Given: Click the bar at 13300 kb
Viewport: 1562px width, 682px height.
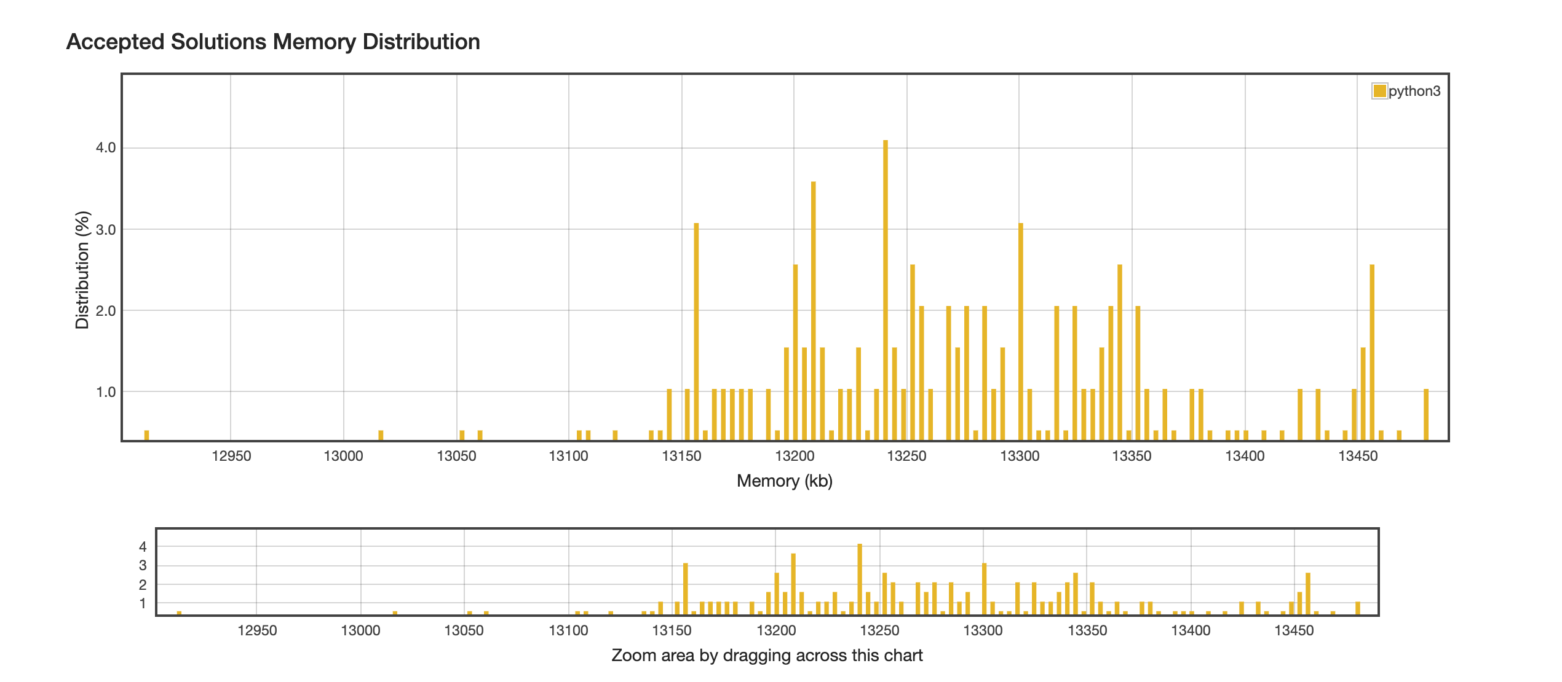Looking at the screenshot, I should coord(1021,332).
